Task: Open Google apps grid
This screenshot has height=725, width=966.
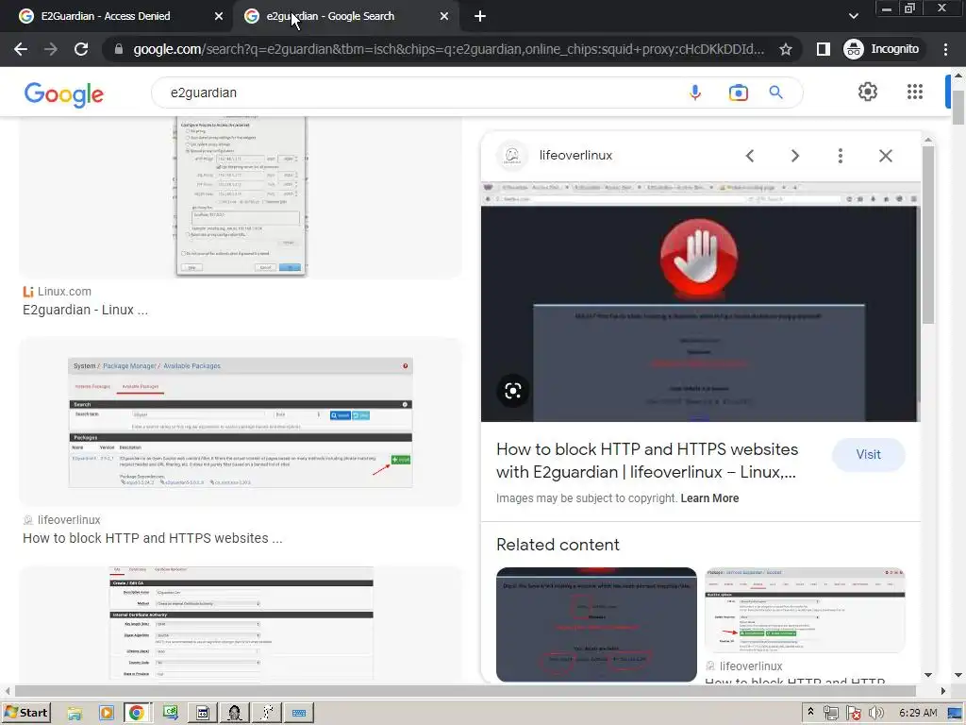Action: pyautogui.click(x=915, y=92)
